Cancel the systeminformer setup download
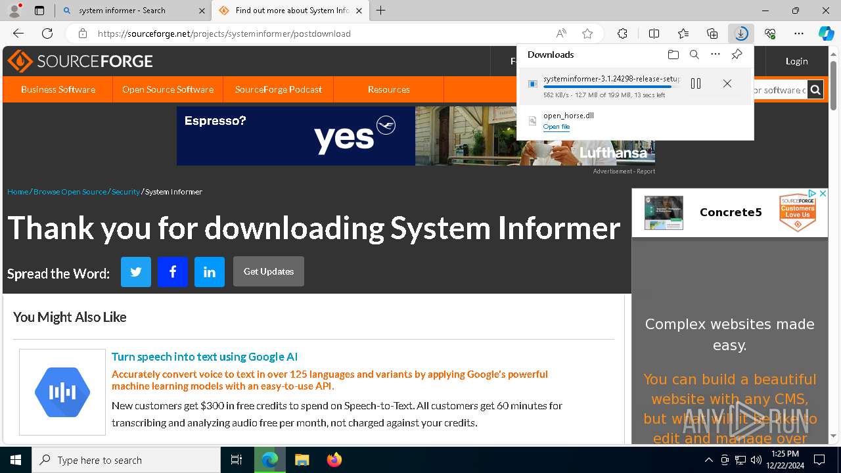The width and height of the screenshot is (841, 473). coord(727,83)
